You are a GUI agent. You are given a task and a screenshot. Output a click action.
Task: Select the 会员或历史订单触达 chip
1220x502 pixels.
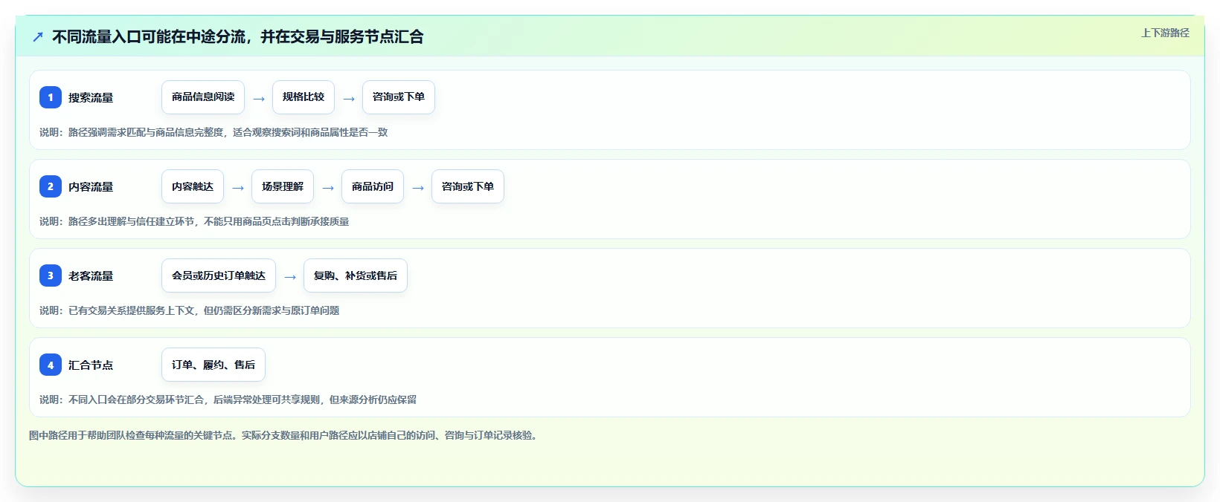[x=219, y=276]
